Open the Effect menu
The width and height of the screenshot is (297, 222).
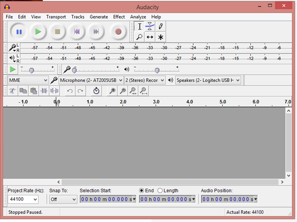pos(119,17)
